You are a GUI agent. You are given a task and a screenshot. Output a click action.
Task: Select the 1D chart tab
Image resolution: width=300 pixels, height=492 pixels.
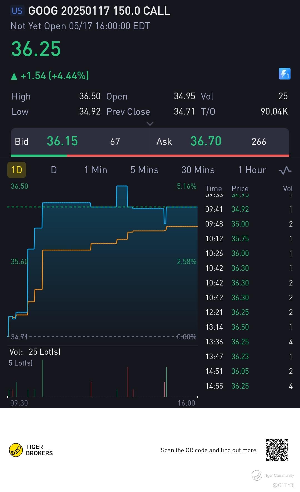pyautogui.click(x=17, y=170)
